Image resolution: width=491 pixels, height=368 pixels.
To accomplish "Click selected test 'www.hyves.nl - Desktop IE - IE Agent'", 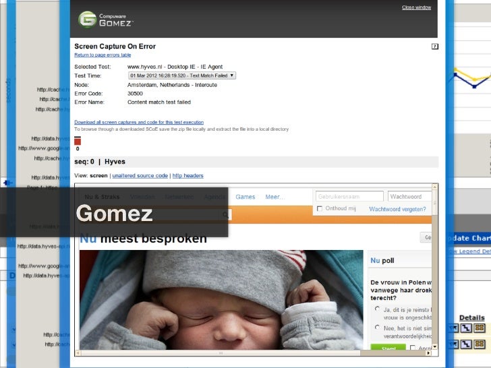I will click(175, 67).
